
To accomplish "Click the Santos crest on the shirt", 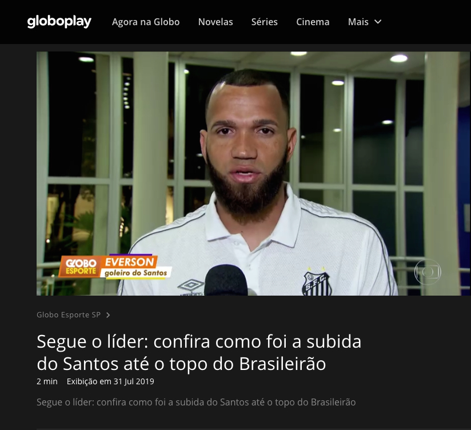I will point(317,283).
